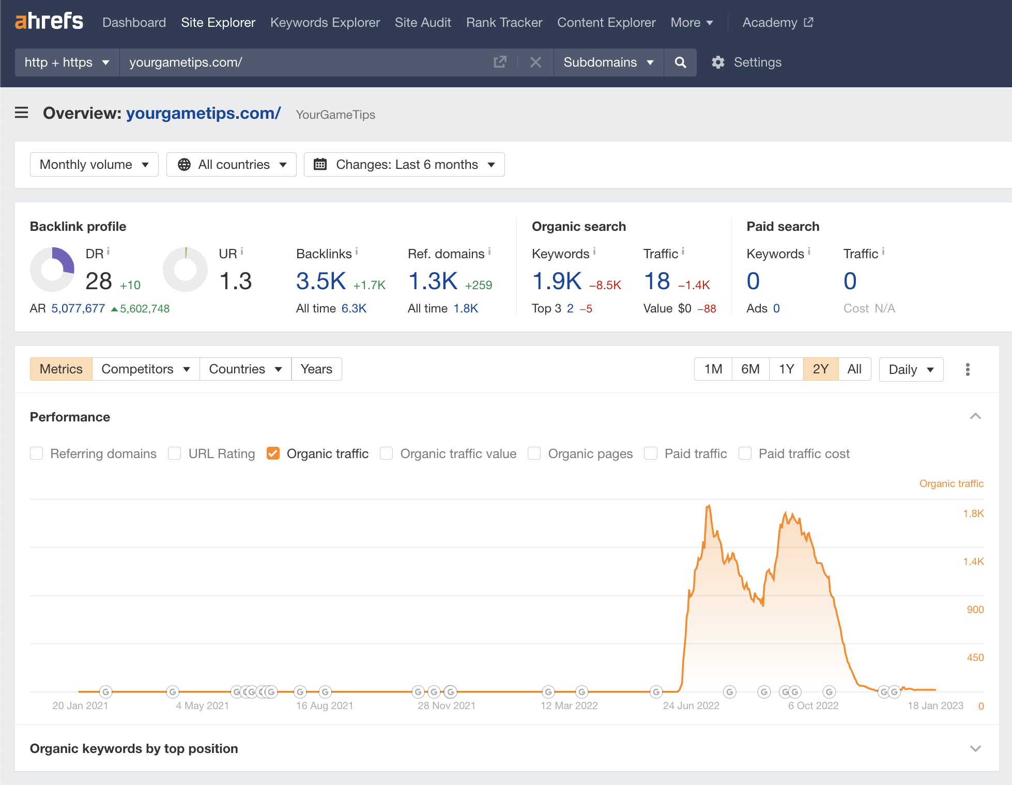Click the 3.5K Backlinks link
Image resolution: width=1012 pixels, height=785 pixels.
point(320,280)
